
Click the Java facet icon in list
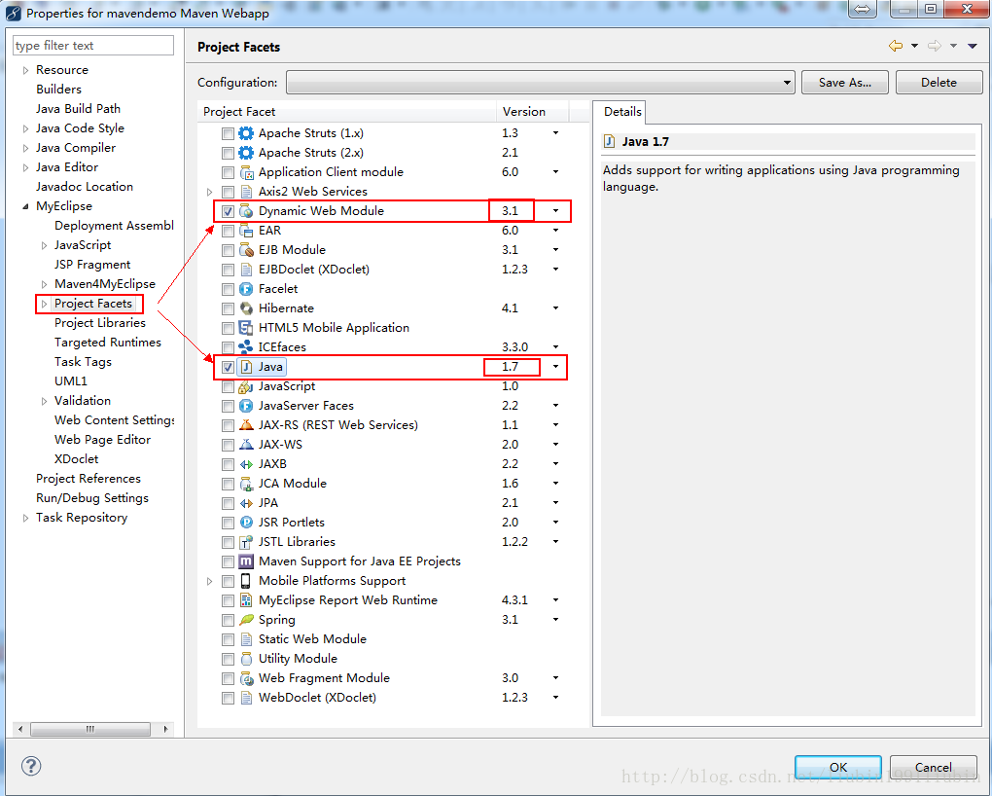247,367
